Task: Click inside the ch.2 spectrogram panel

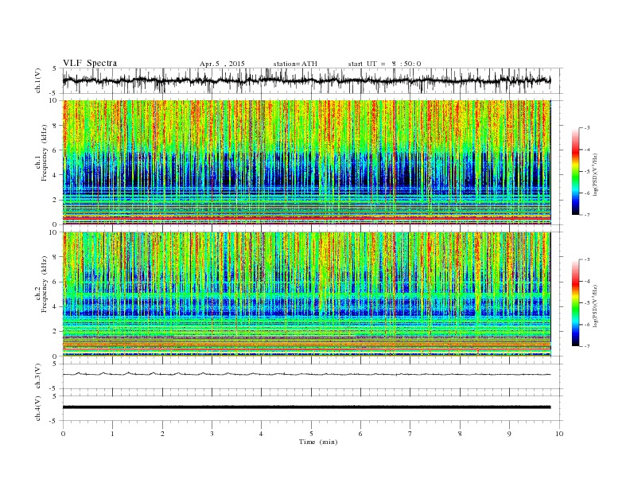Action: (306, 294)
